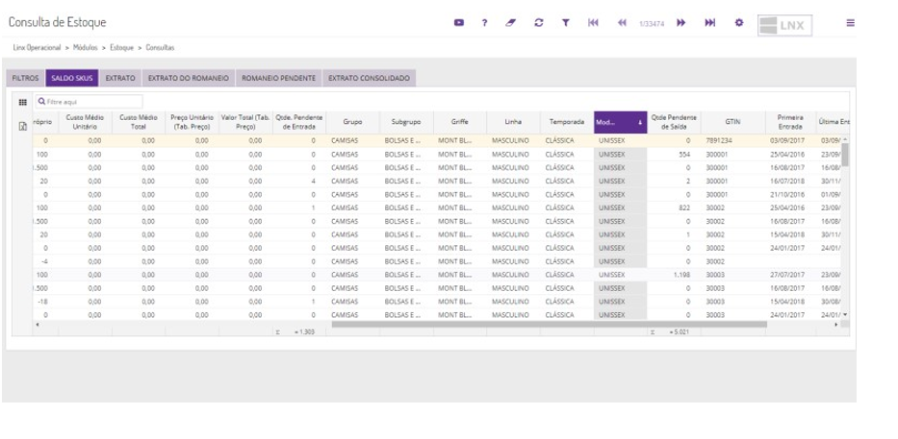This screenshot has height=439, width=898.
Task: Click the pending output value 554
Action: pos(684,155)
